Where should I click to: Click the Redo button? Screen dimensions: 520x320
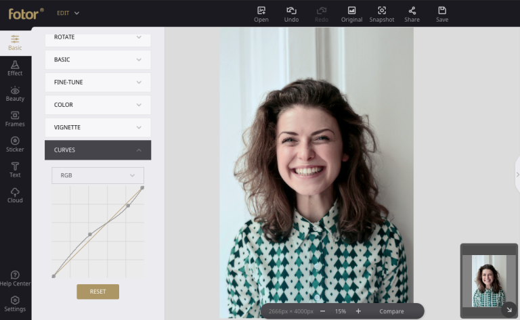tap(322, 14)
